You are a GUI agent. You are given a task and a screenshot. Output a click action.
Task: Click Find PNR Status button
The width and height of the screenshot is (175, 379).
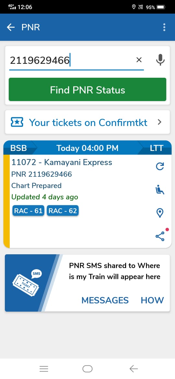point(87,90)
